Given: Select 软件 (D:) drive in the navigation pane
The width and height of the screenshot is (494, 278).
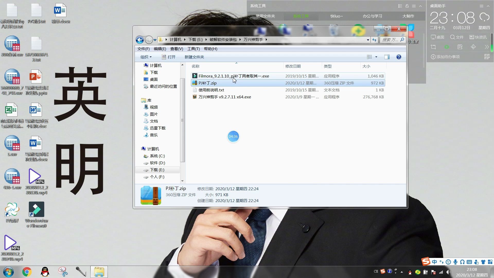Looking at the screenshot, I should tap(157, 163).
